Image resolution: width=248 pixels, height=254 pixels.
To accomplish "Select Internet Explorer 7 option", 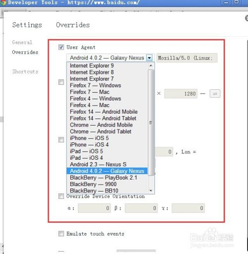I will tap(107, 79).
